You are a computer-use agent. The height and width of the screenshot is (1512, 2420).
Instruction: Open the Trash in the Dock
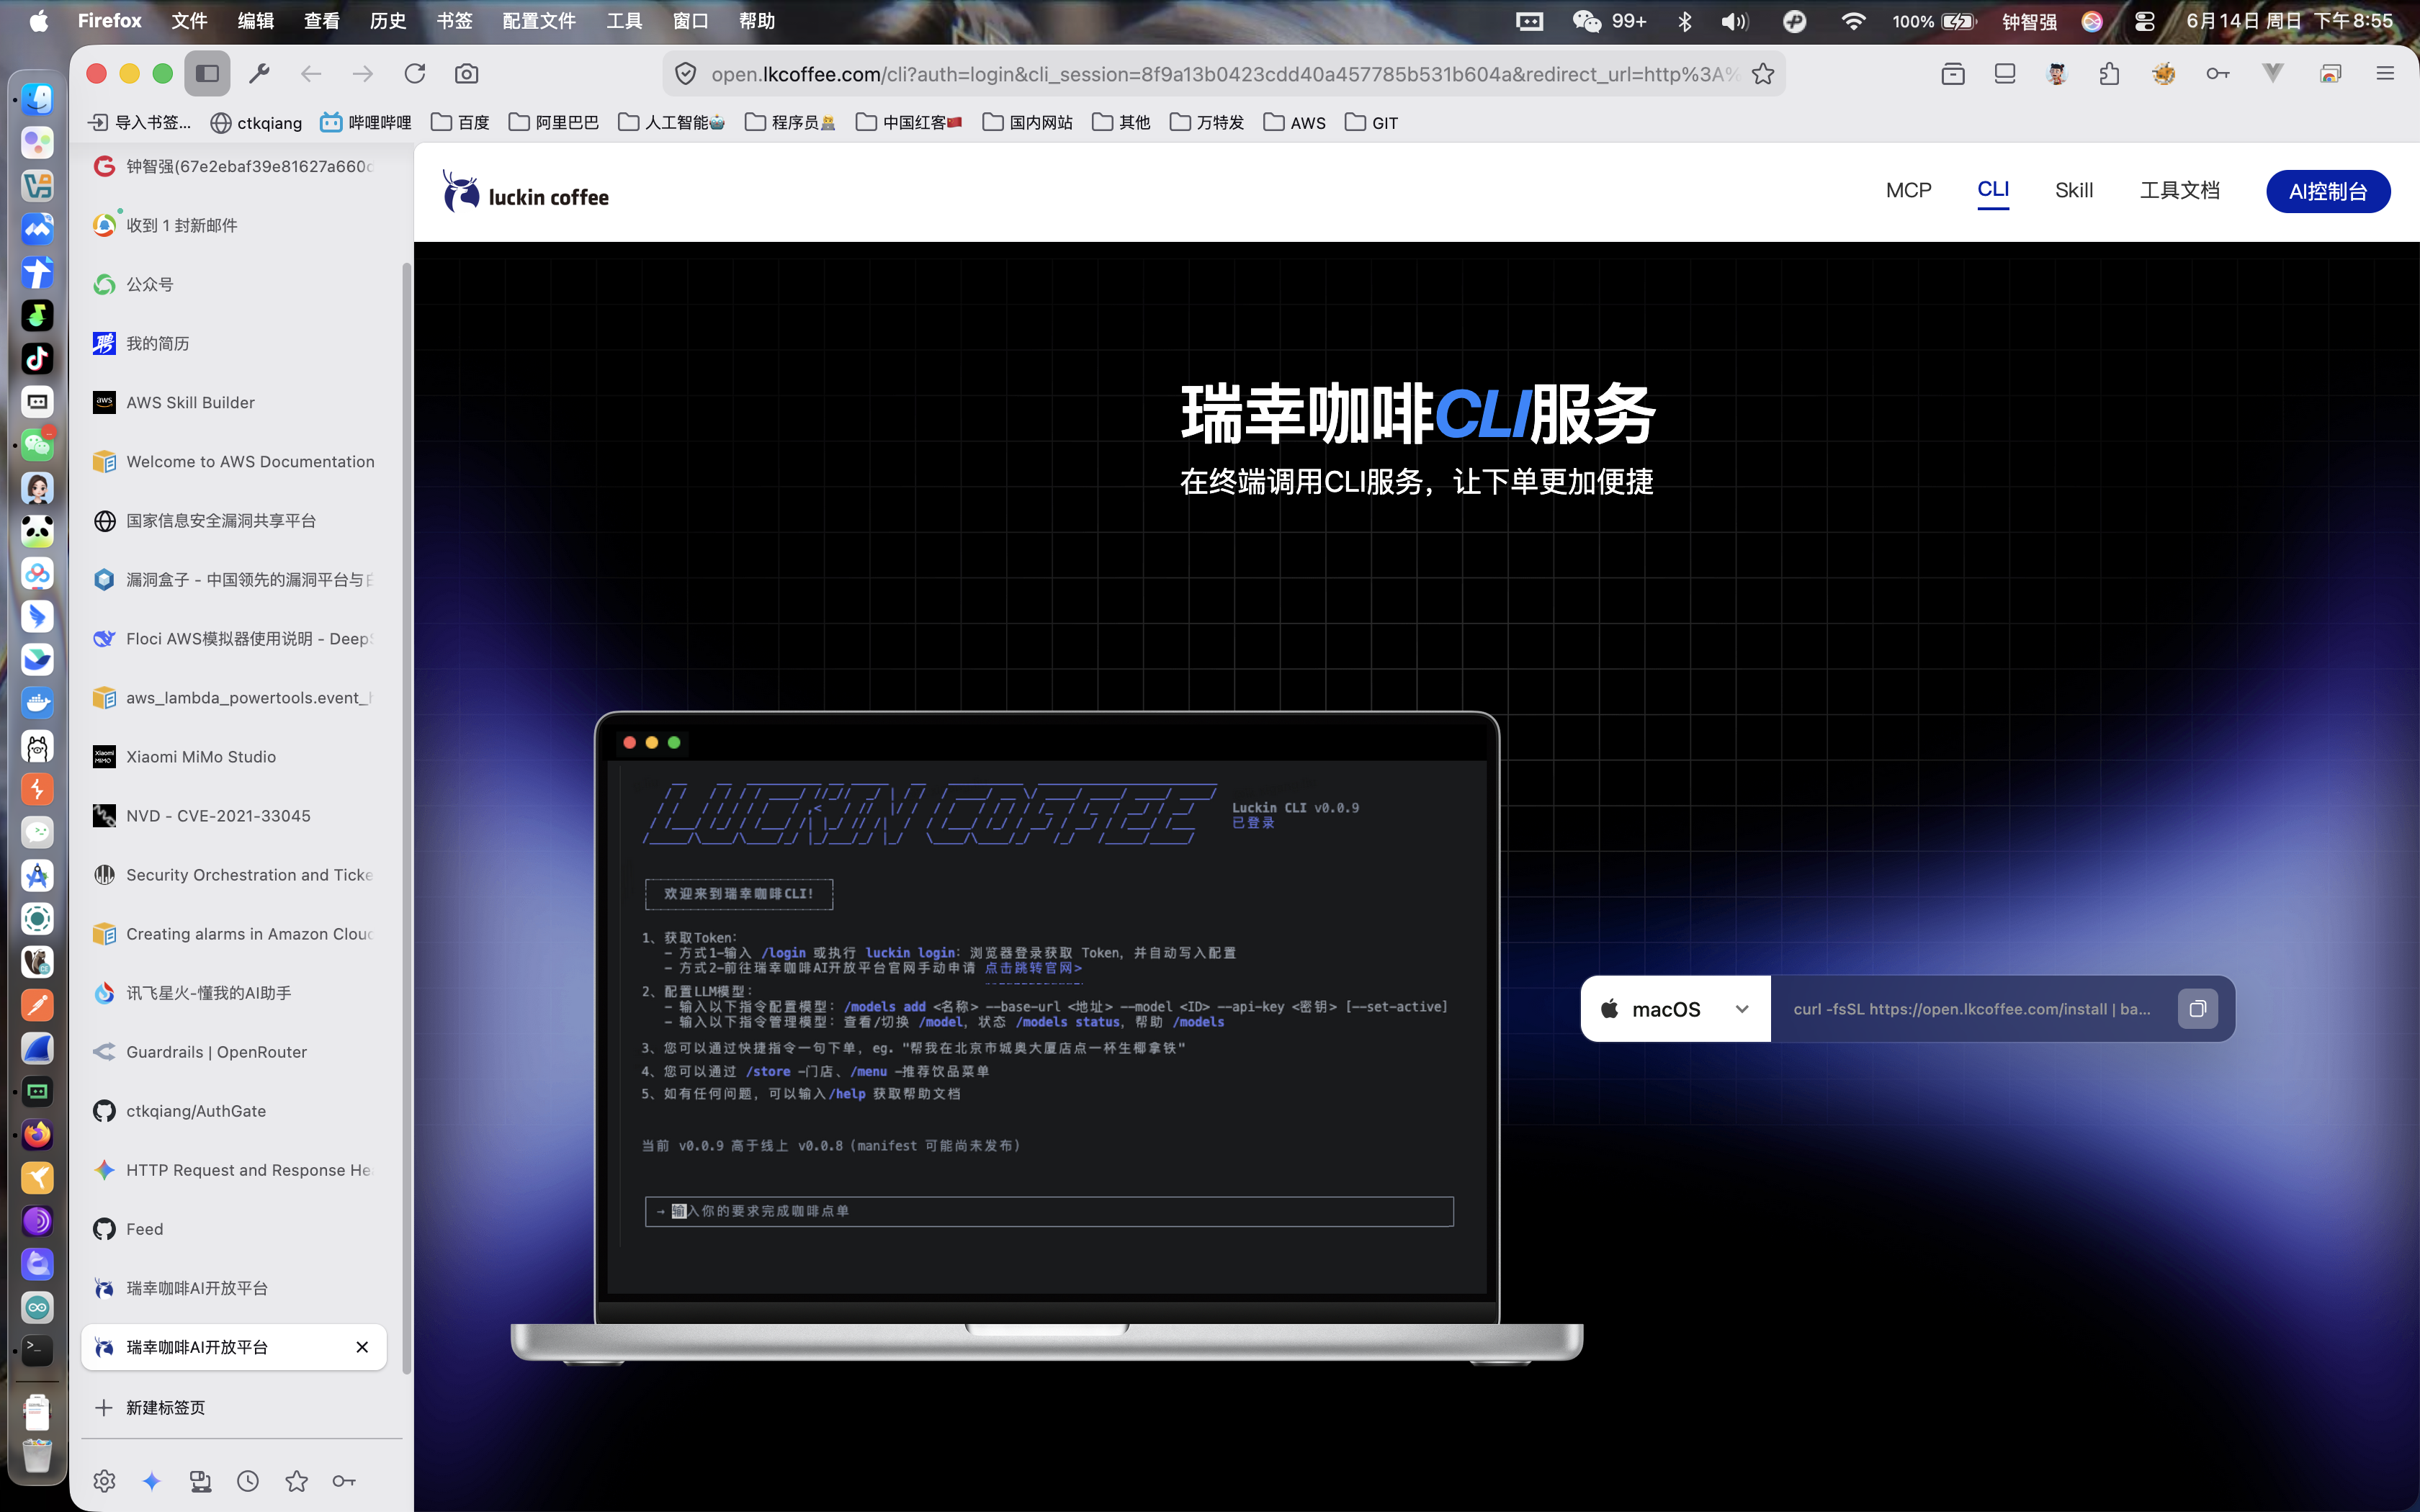coord(37,1456)
